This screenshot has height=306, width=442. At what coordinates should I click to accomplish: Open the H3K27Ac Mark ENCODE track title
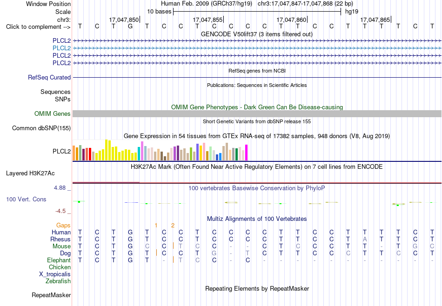[x=257, y=167]
